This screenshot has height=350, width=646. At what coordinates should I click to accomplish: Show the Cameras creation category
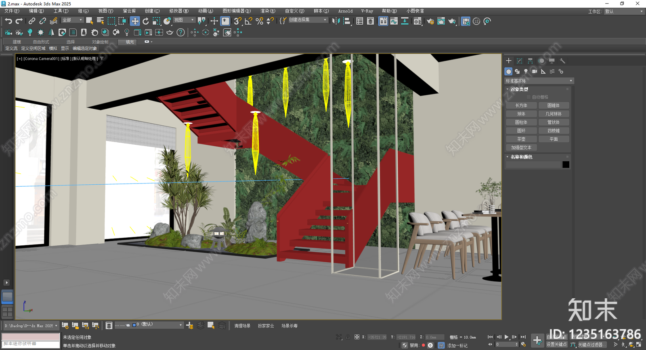point(535,72)
